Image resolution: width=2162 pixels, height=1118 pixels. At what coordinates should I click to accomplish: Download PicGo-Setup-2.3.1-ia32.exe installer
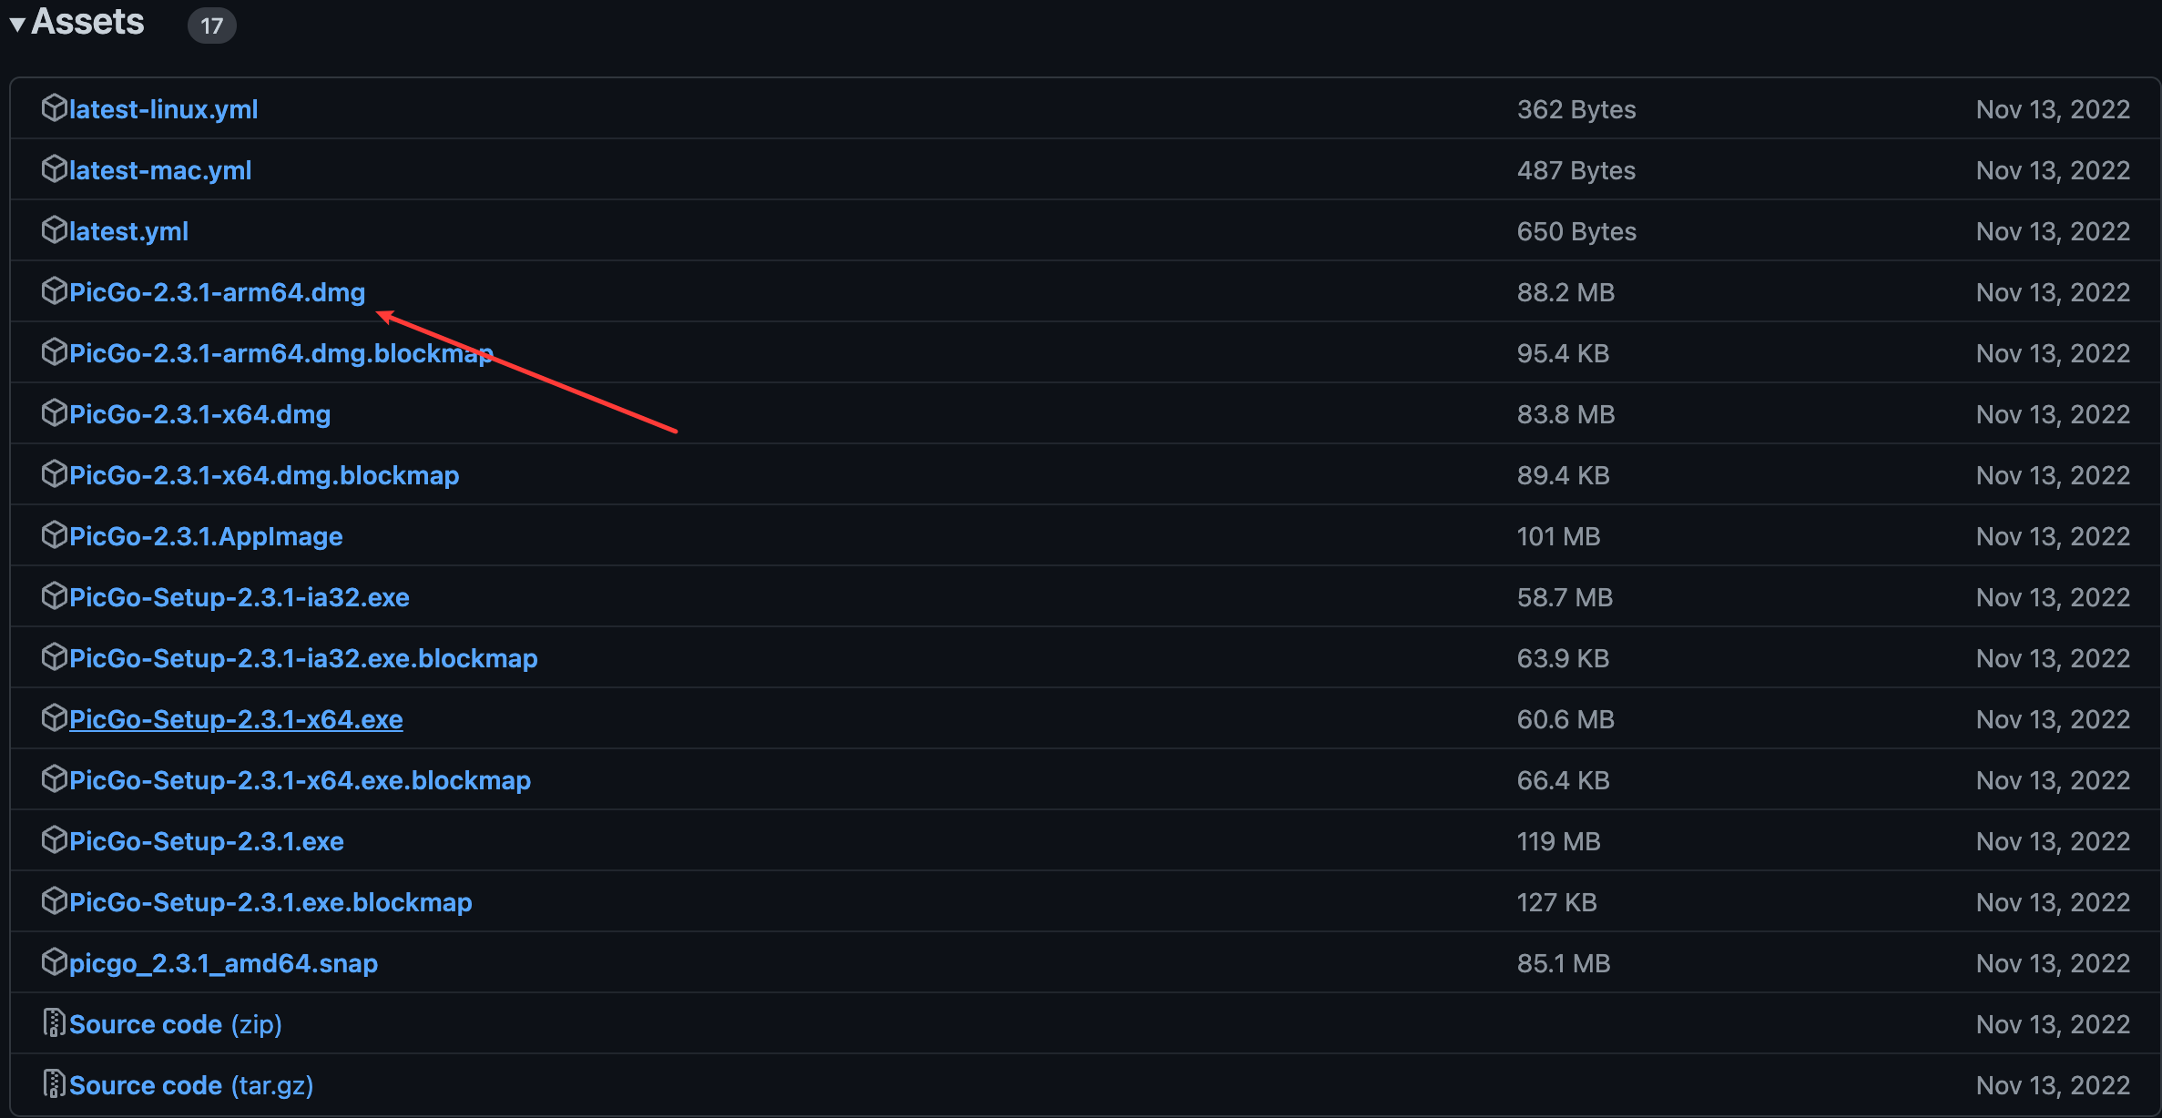tap(239, 597)
